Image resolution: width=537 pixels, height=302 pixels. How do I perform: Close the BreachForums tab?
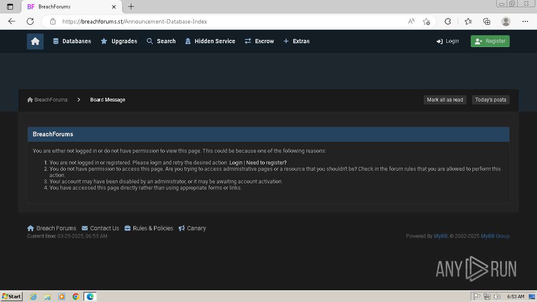coord(114,7)
